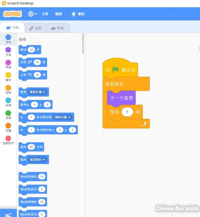Click the seconds value field in 等待 block
The width and height of the screenshot is (200, 217).
point(127,112)
